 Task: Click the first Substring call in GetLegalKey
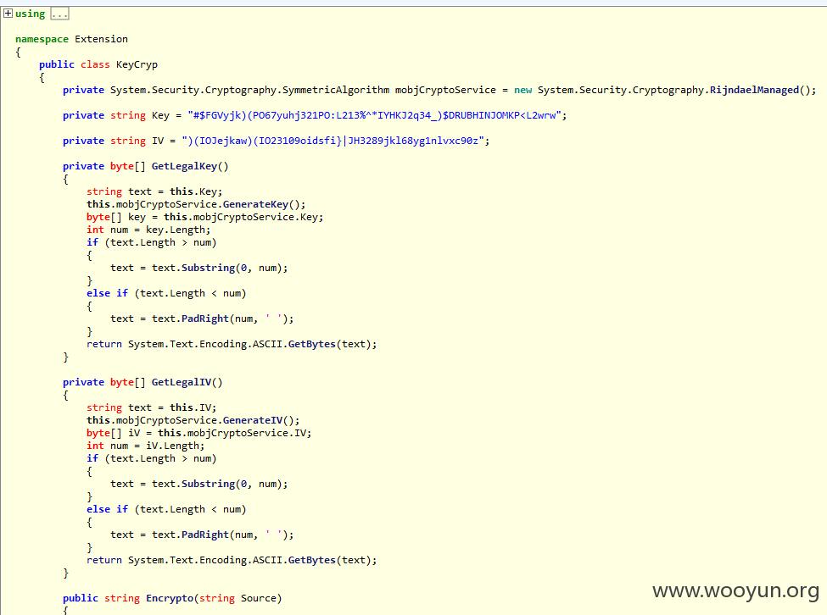[209, 268]
